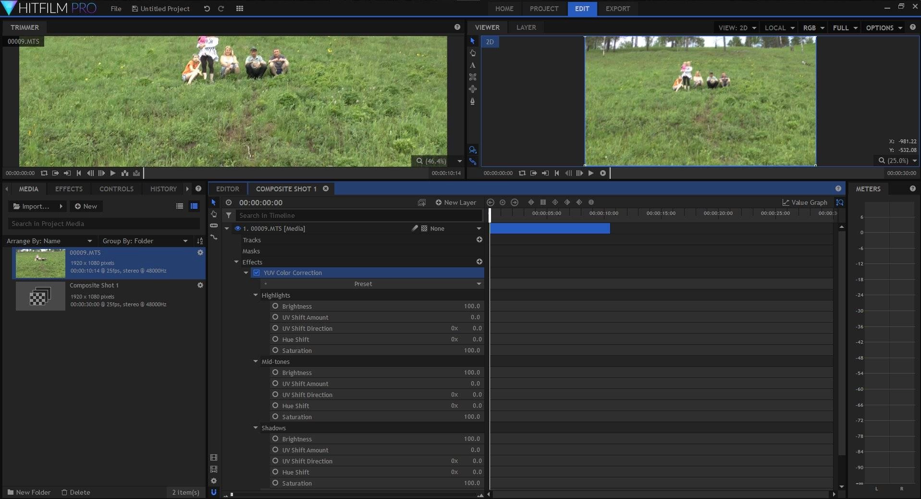Select the hand tool in viewer toolbar
The width and height of the screenshot is (921, 499).
(x=472, y=53)
